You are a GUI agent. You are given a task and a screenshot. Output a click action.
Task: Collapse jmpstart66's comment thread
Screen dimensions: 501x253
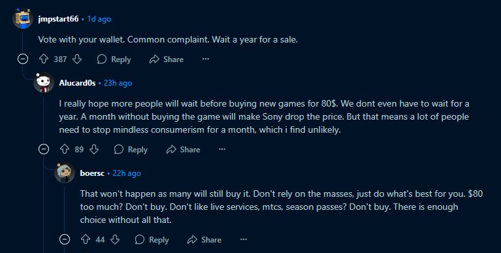tap(23, 59)
